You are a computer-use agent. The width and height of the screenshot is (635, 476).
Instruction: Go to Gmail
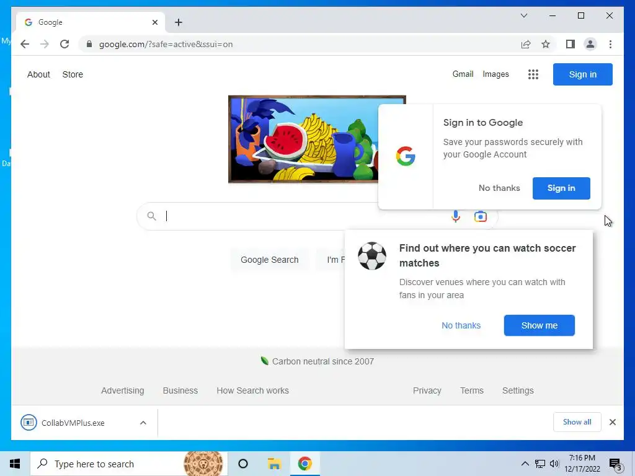point(463,74)
